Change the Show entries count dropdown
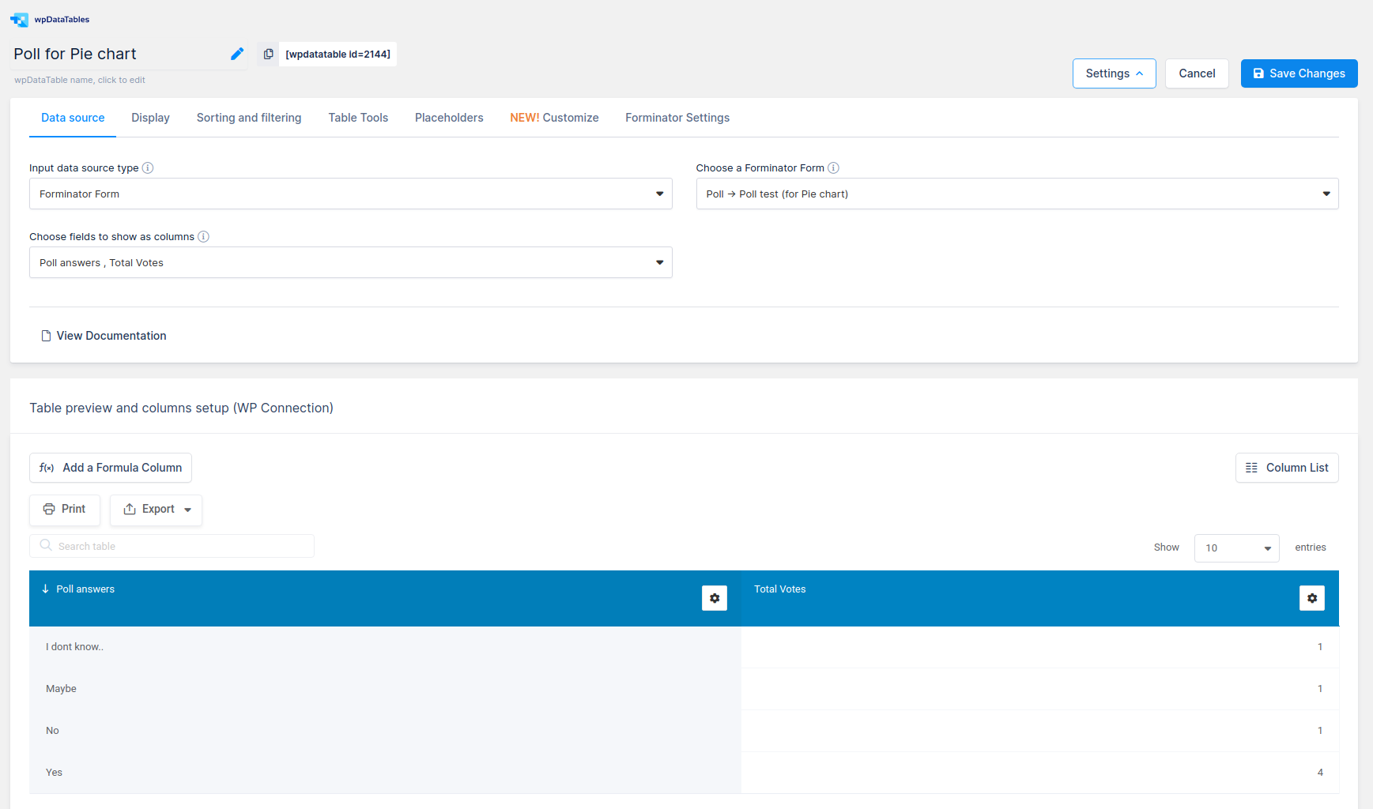Screen dimensions: 1373x809 click(x=1236, y=547)
